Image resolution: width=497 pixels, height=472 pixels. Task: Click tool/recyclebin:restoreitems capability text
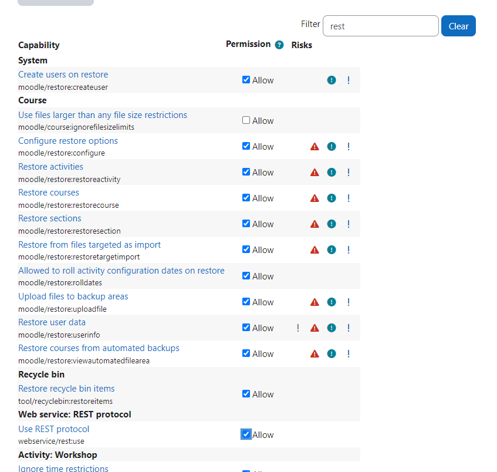pos(65,402)
